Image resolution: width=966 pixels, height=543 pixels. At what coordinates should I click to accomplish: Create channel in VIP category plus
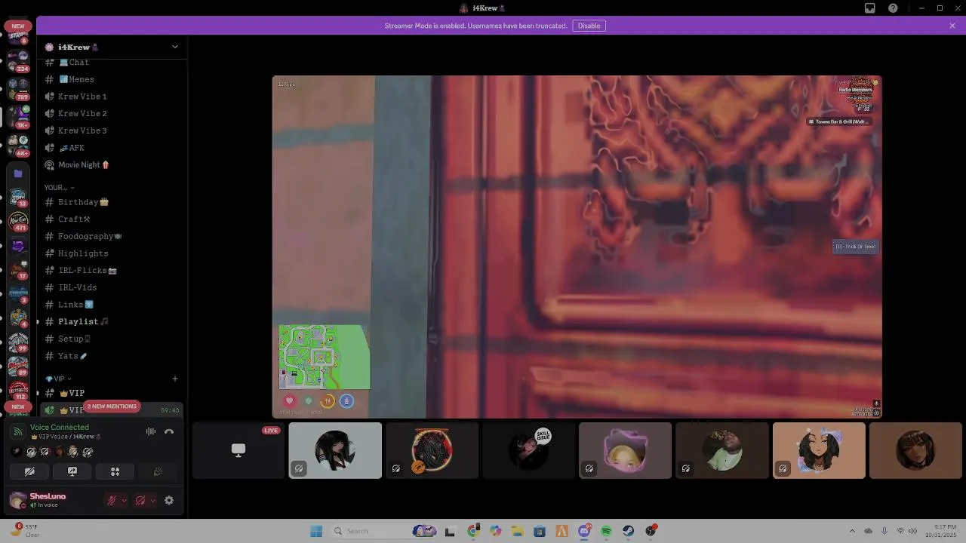click(x=175, y=379)
